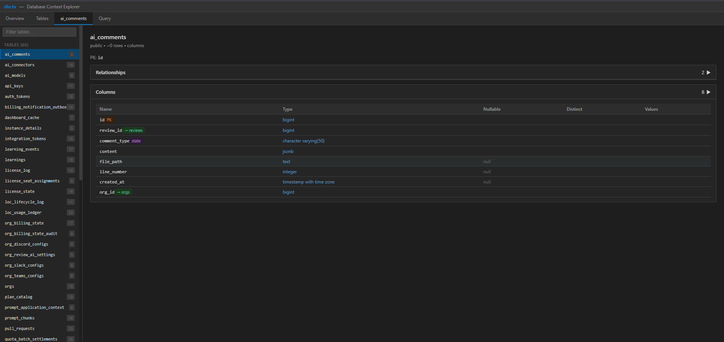Open the Overview tab
The width and height of the screenshot is (724, 342).
(15, 18)
